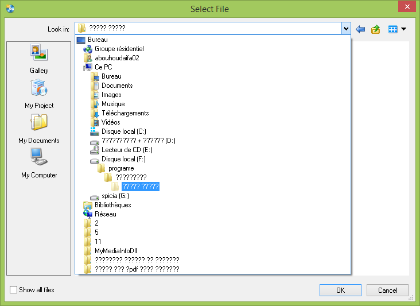Choose Téléchargements folder from list
Viewport: 420px width, 306px height.
coord(125,113)
